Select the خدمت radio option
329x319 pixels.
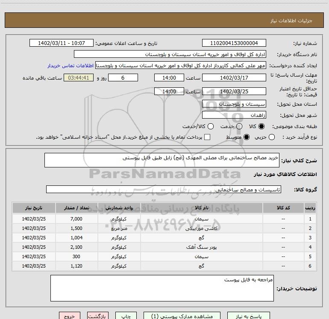pos(239,126)
